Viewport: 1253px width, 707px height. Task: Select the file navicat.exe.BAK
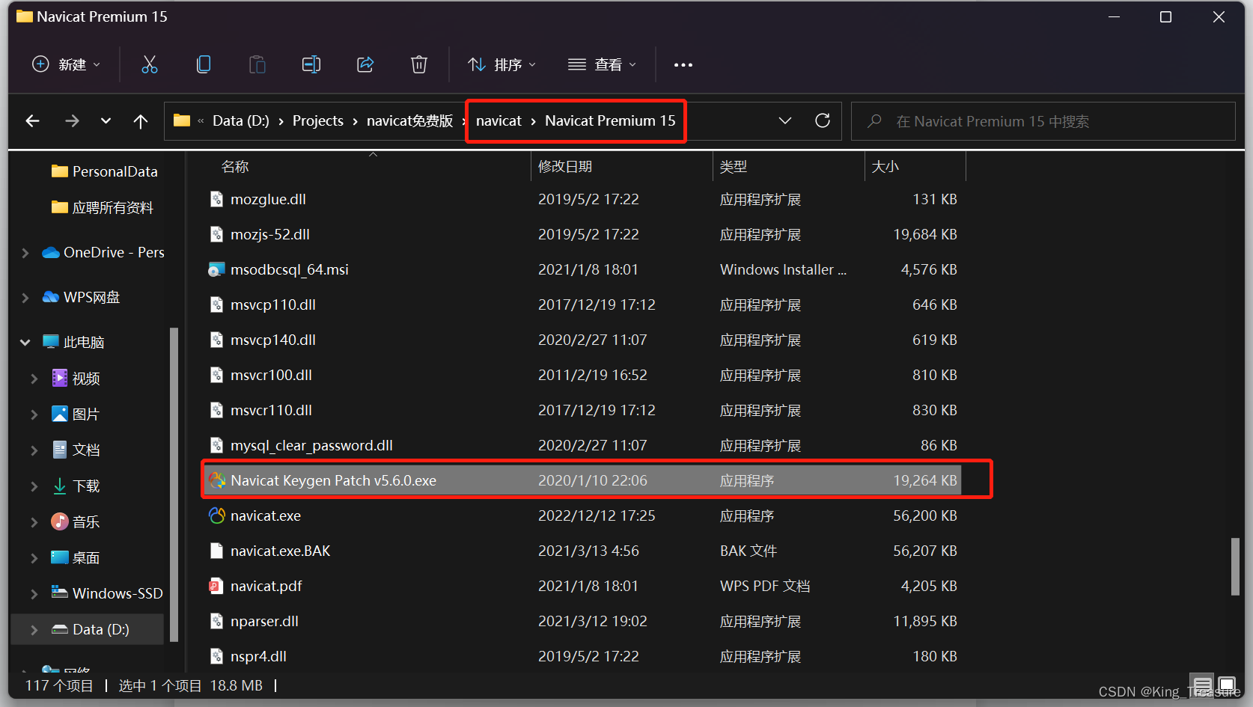(x=281, y=551)
